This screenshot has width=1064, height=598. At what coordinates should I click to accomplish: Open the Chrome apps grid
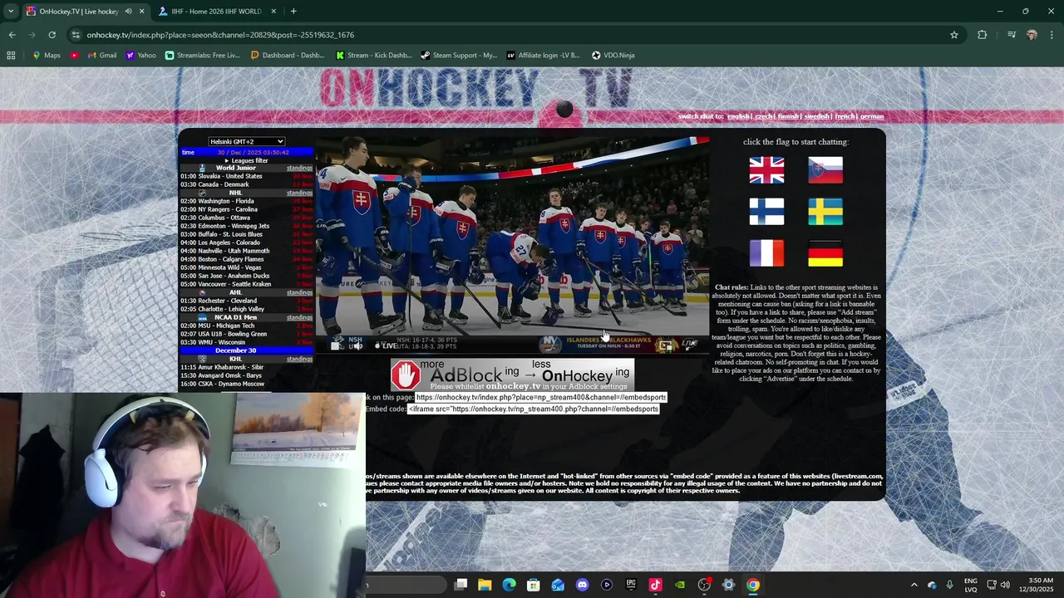click(x=11, y=56)
